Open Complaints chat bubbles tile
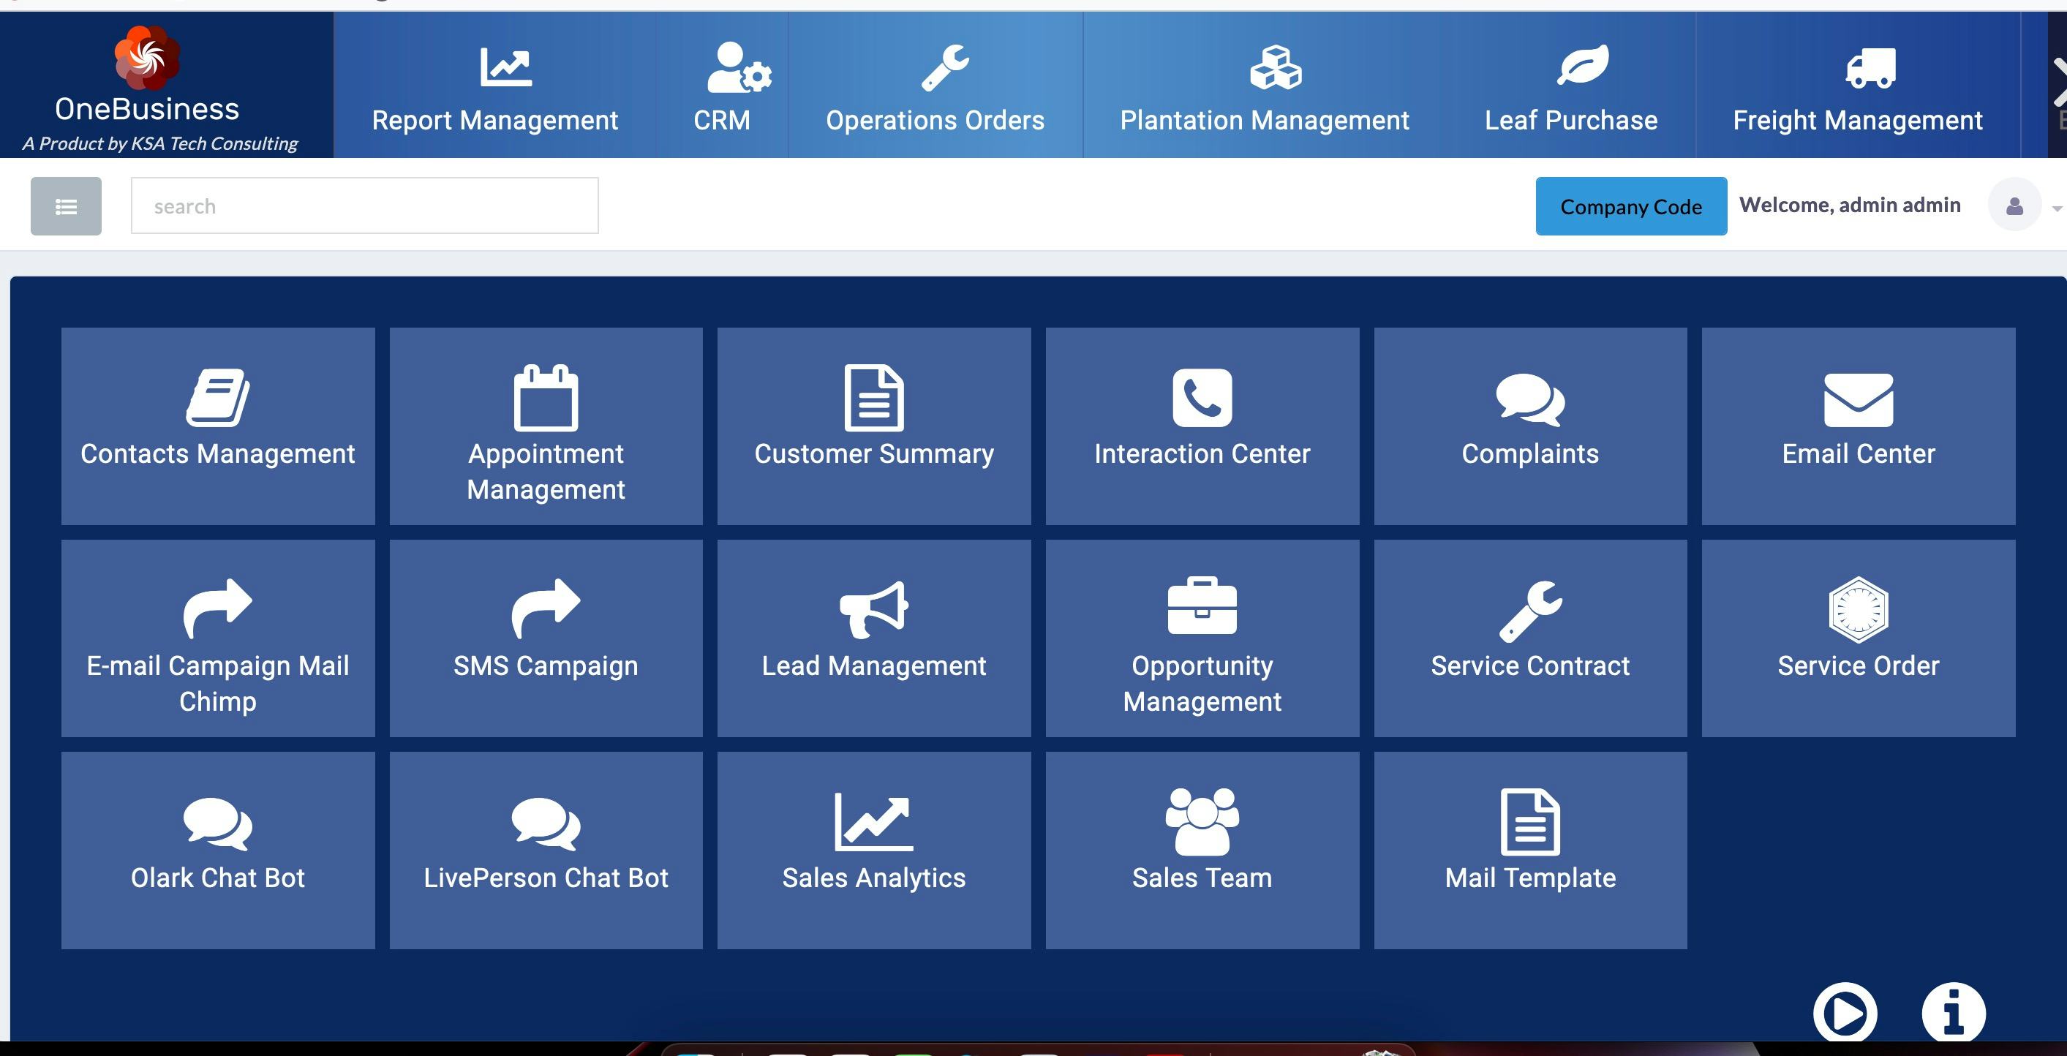 [x=1529, y=426]
